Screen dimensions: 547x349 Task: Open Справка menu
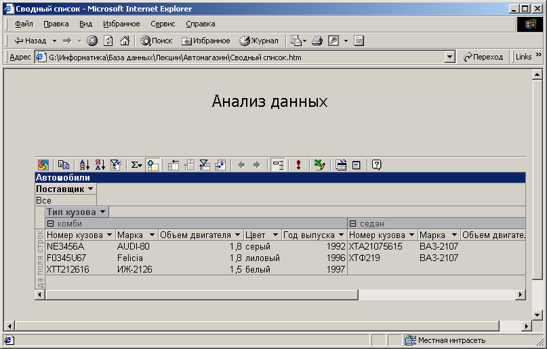click(x=201, y=24)
